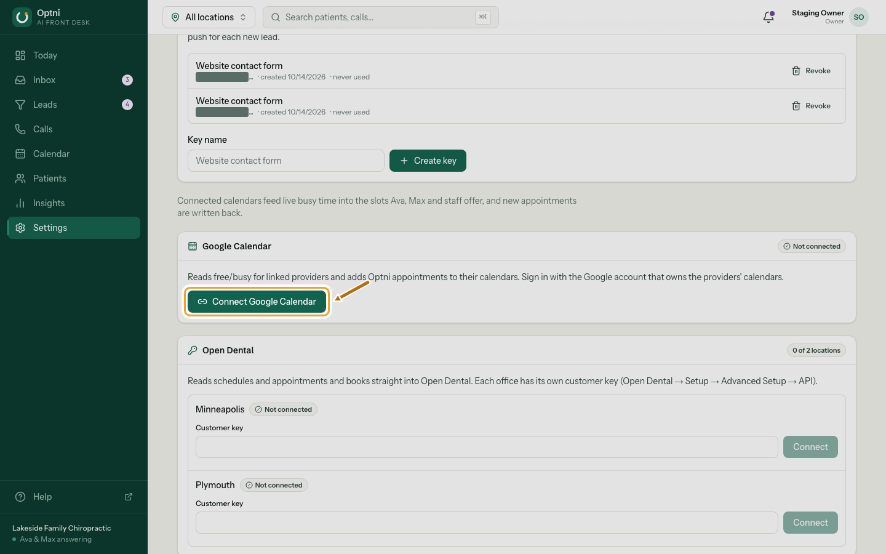Screen dimensions: 886x554
Task: Click Plymouth Not connected status badge
Action: [274, 485]
